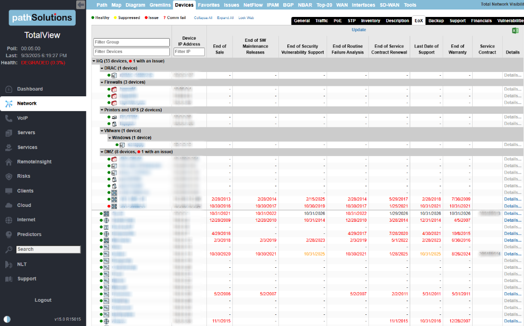The height and width of the screenshot is (326, 524).
Task: Open Details for the 10/31/2021 End of Sale row
Action: pos(513,214)
